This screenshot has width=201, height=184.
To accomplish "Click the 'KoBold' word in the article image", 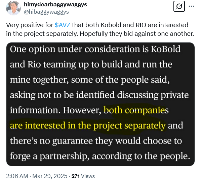I will coord(165,49).
